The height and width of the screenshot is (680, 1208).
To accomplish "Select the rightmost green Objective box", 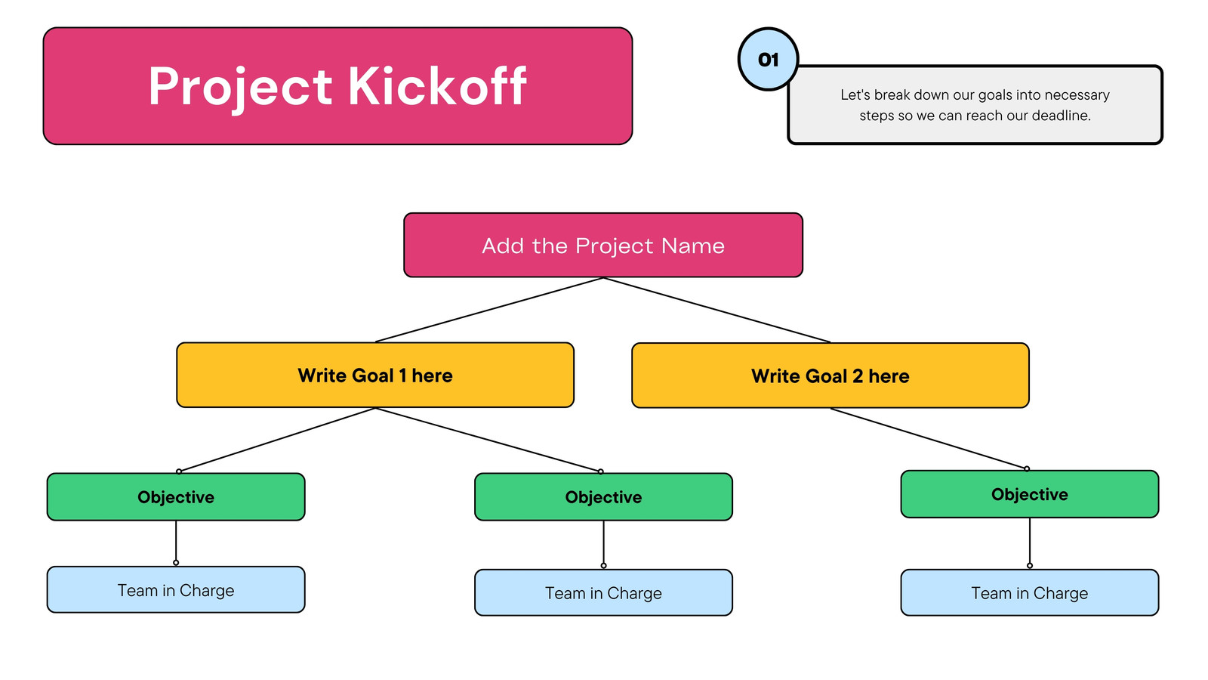I will [1030, 494].
